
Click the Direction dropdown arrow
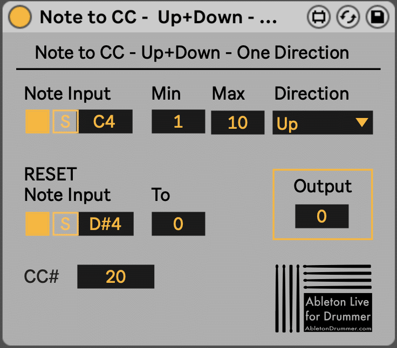point(361,123)
